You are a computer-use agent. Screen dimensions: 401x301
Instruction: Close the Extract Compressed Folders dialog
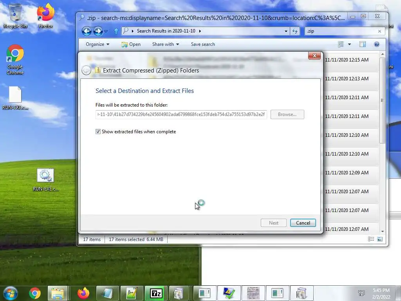tap(314, 56)
